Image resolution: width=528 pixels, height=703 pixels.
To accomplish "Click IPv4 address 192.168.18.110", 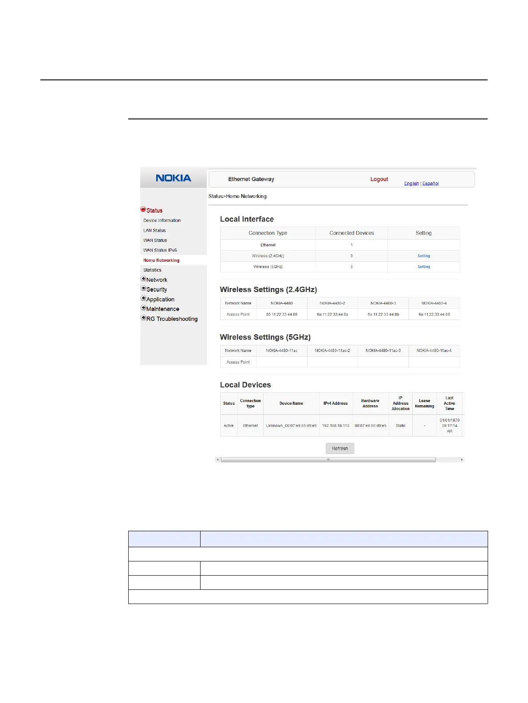I will click(x=335, y=426).
